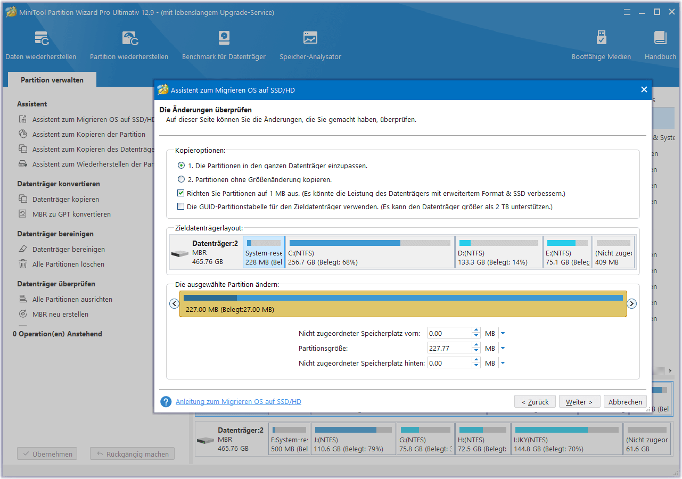
Task: Click Wiederherstellen der Partition sidebar icon
Action: (22, 164)
